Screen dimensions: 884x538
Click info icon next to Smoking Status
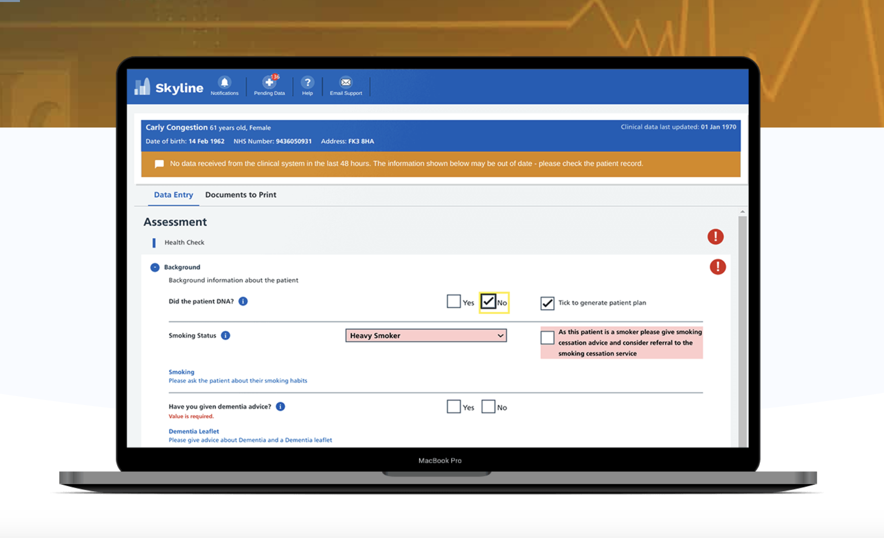(x=226, y=336)
